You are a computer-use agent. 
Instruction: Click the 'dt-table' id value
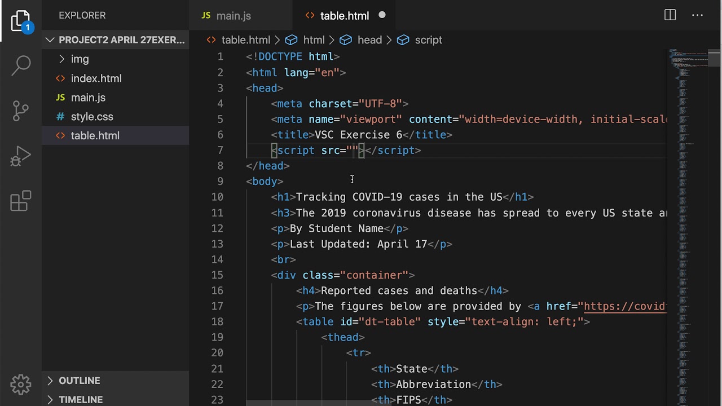click(x=390, y=322)
